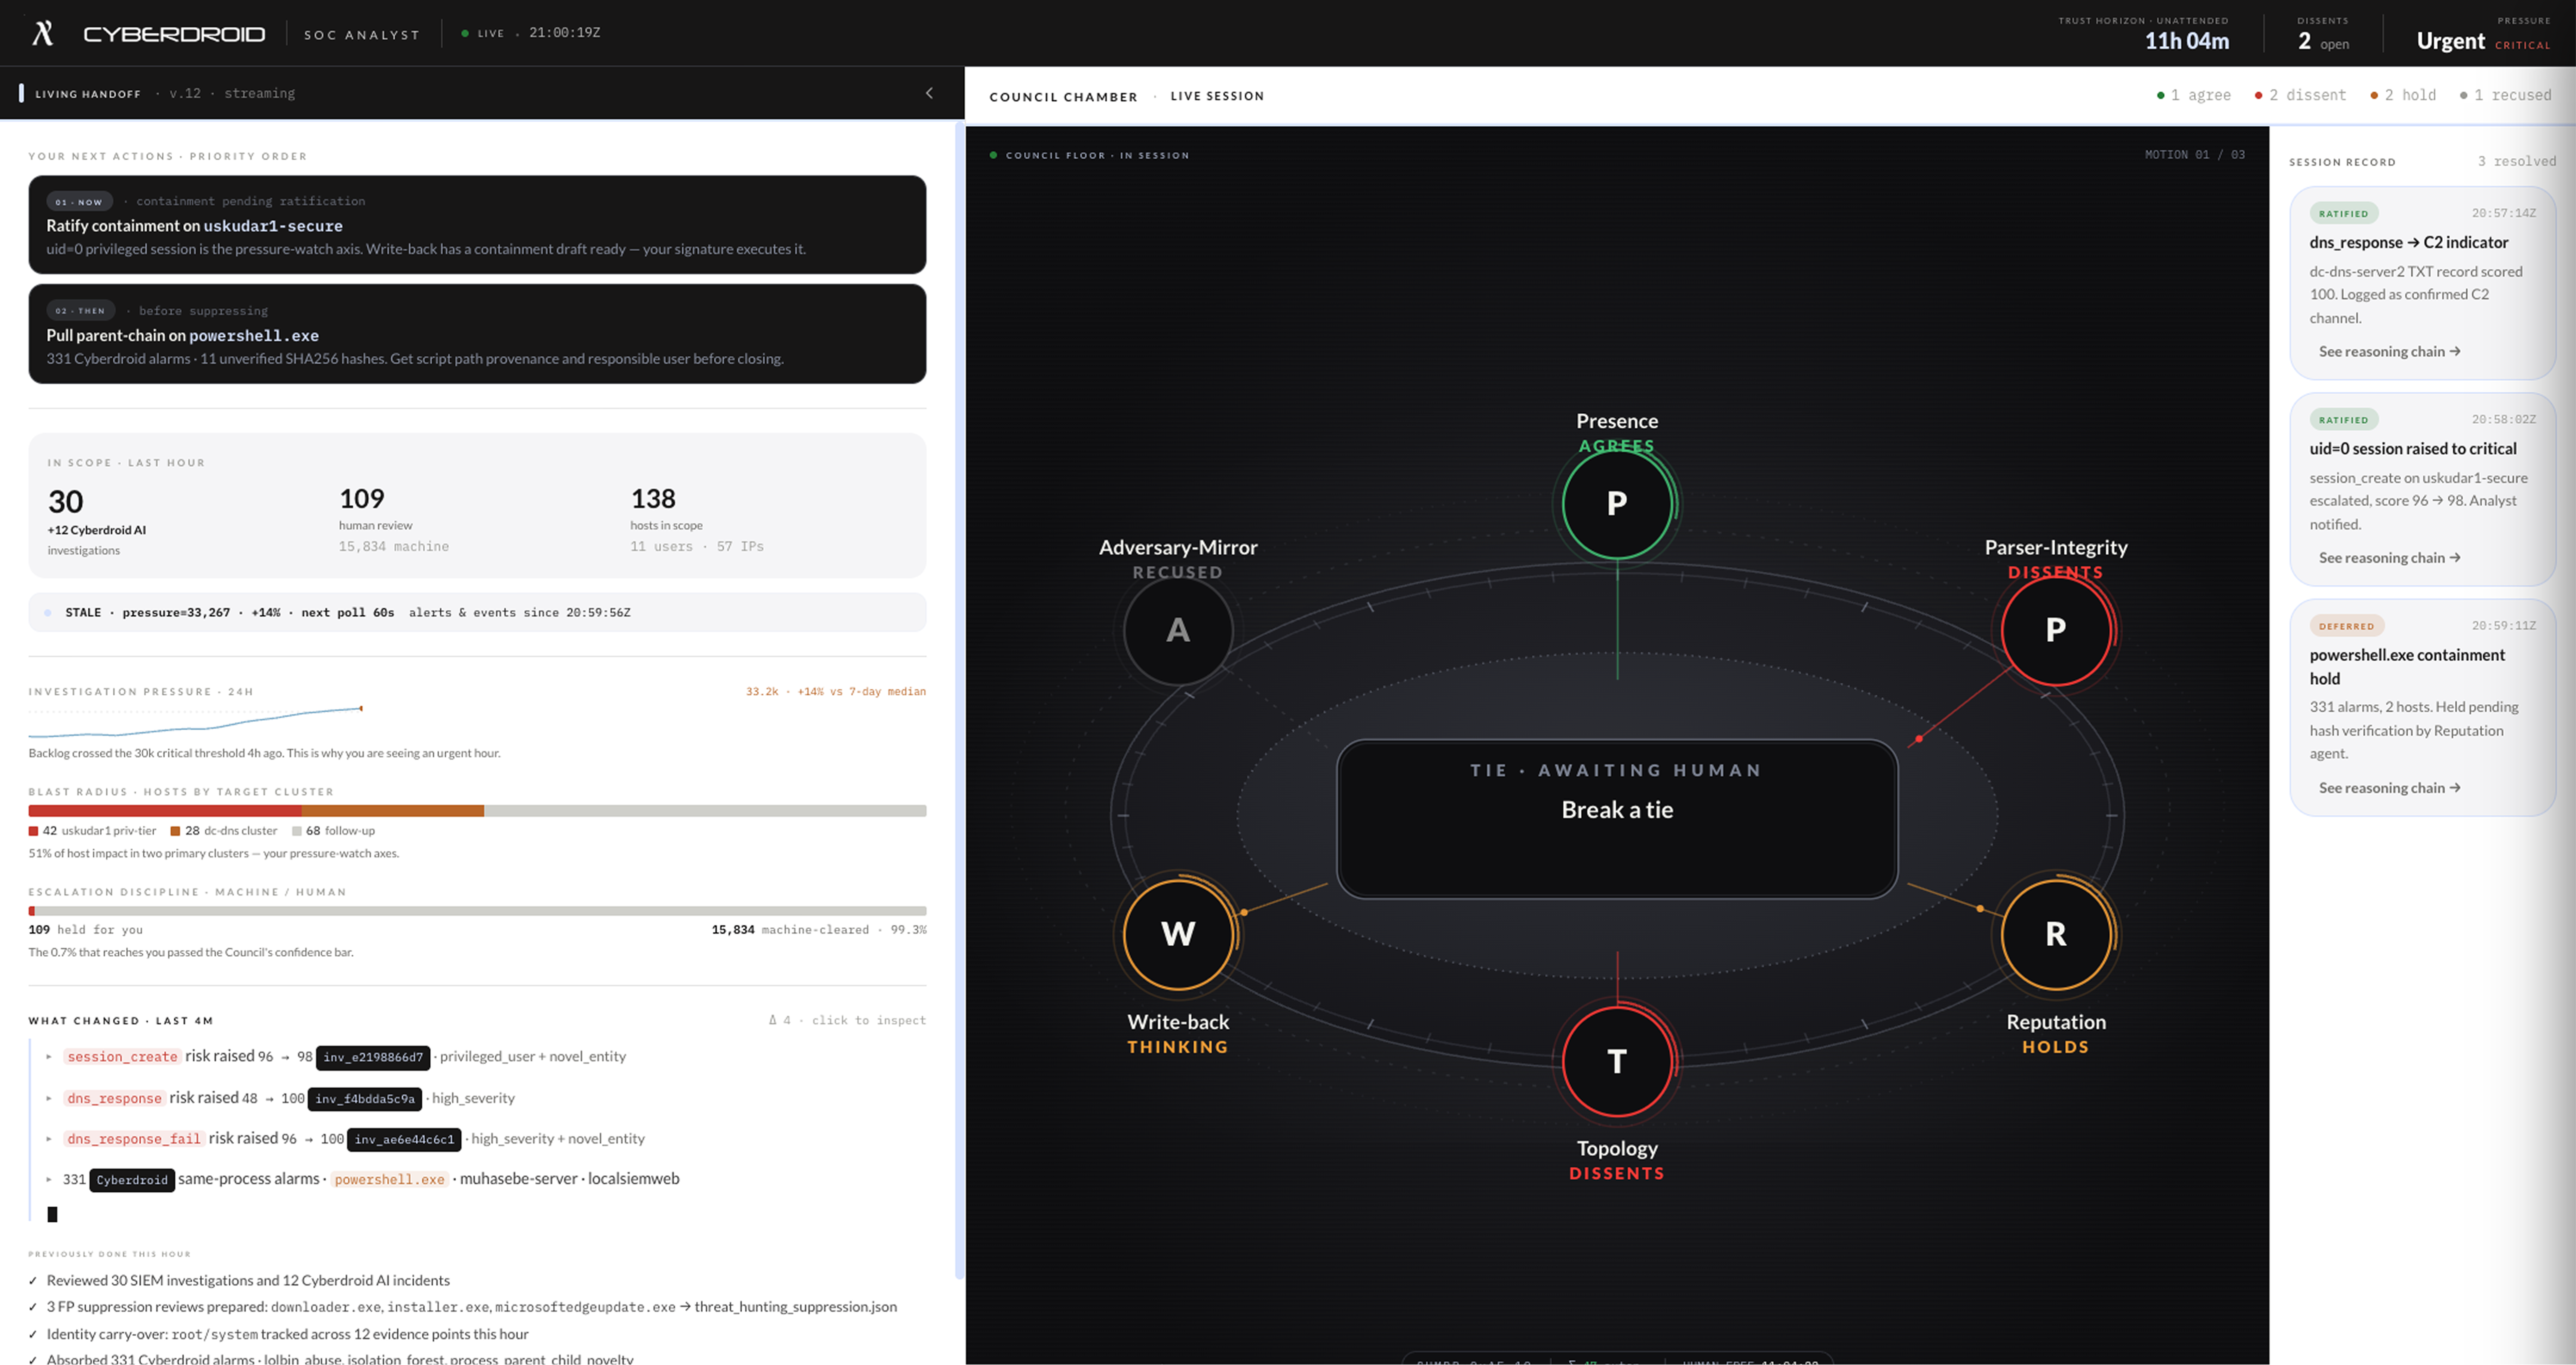Click the investigation pressure sparkline

[x=195, y=722]
